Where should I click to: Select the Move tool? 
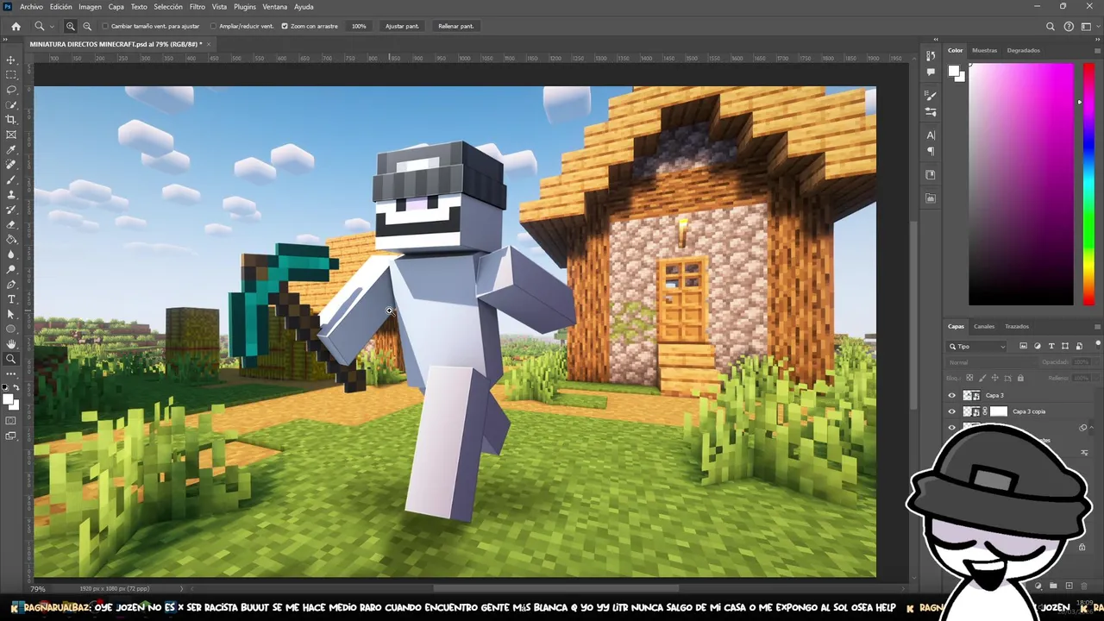(x=11, y=60)
